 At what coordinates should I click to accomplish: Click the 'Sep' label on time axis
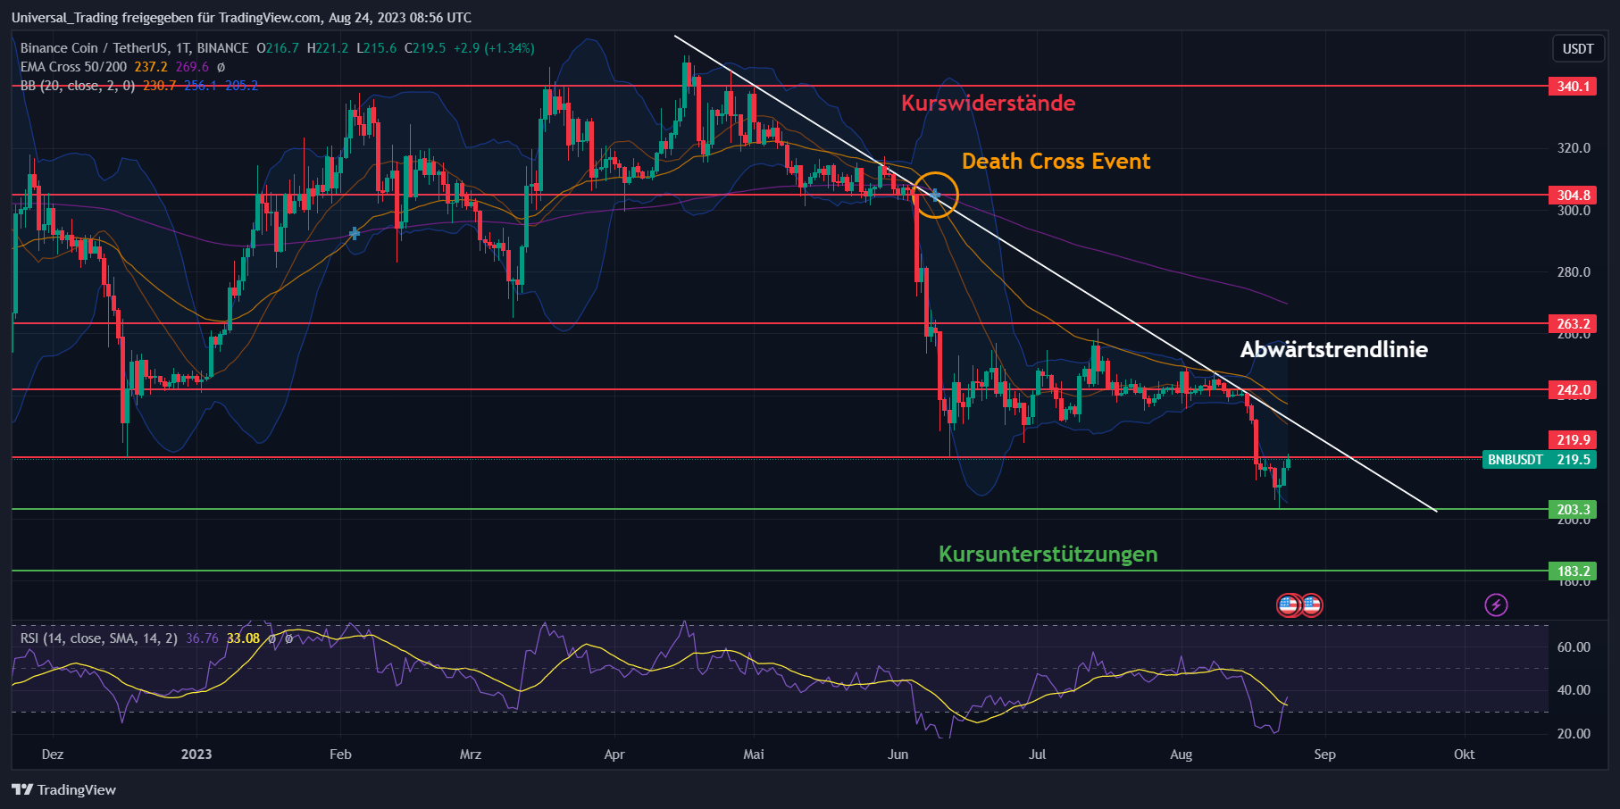[x=1324, y=755]
